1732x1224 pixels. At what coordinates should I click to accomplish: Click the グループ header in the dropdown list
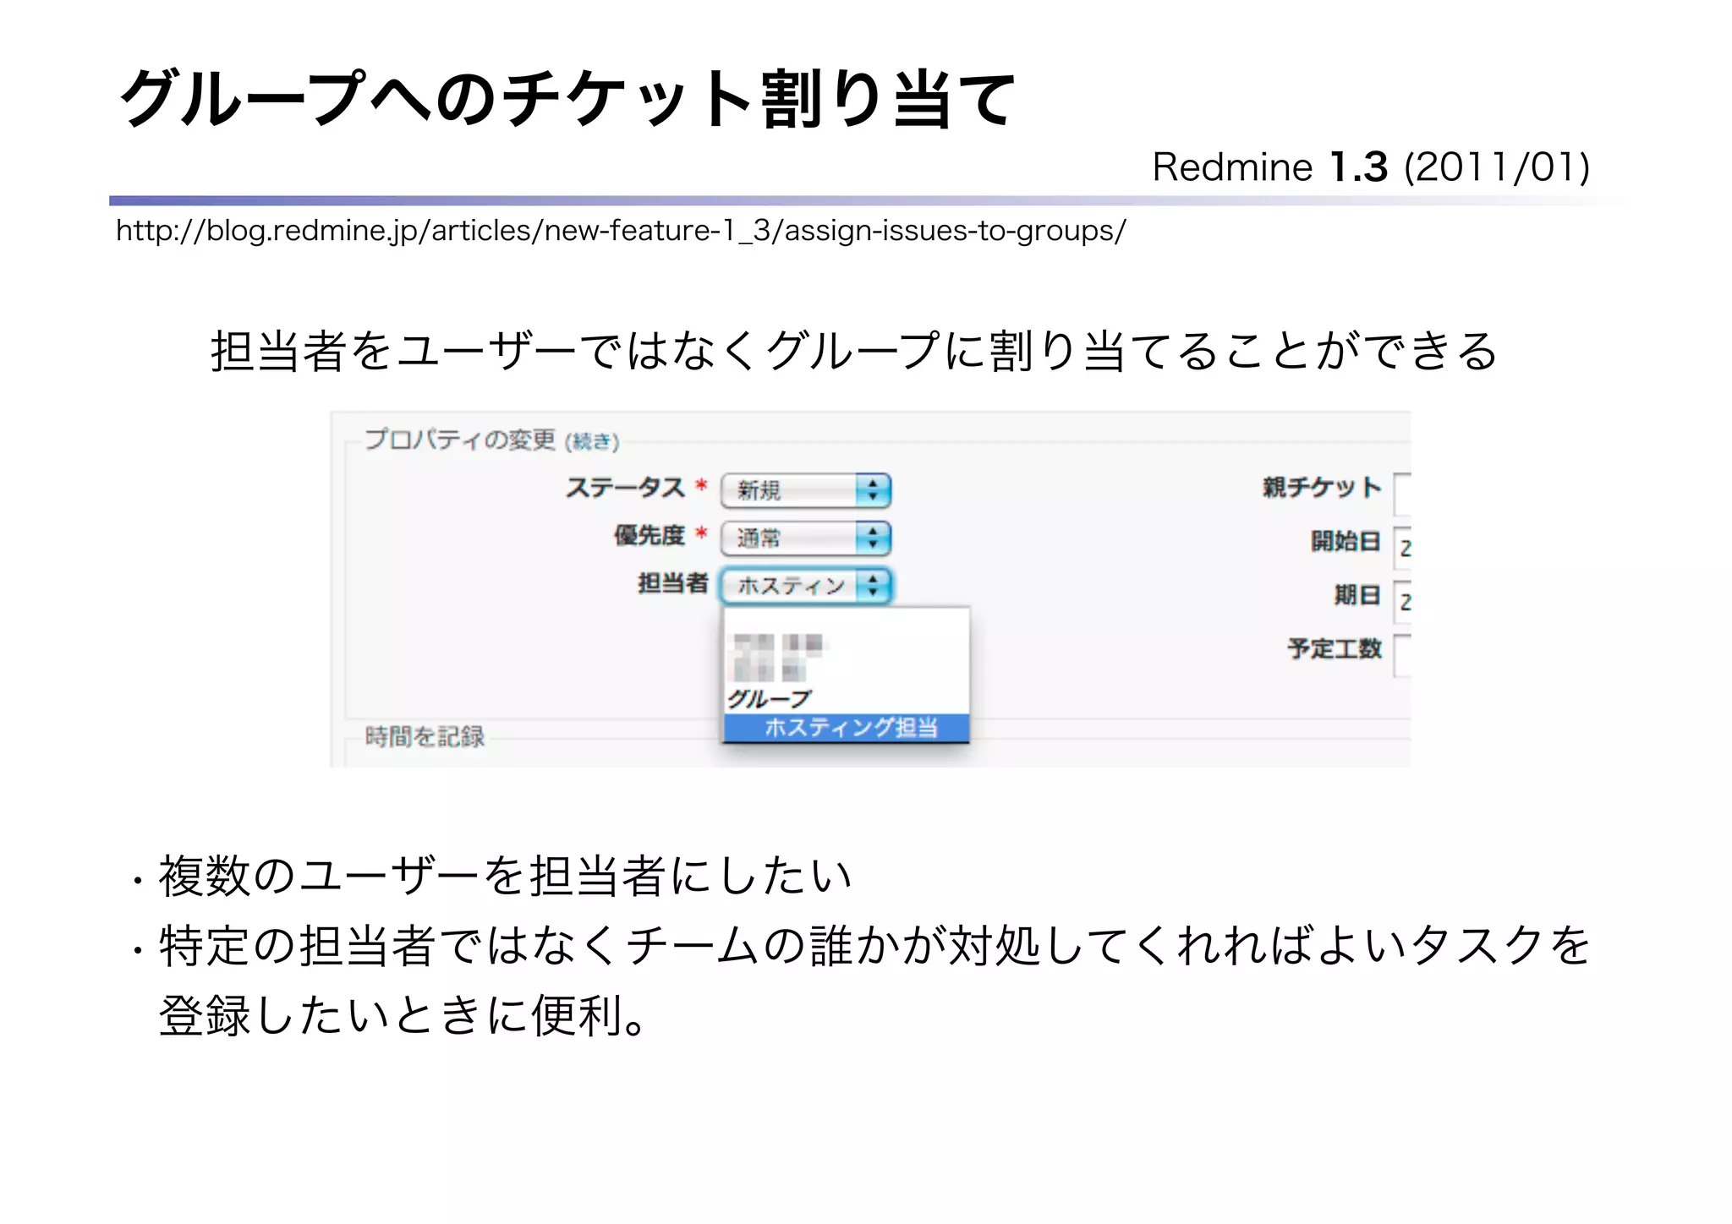coord(769,699)
